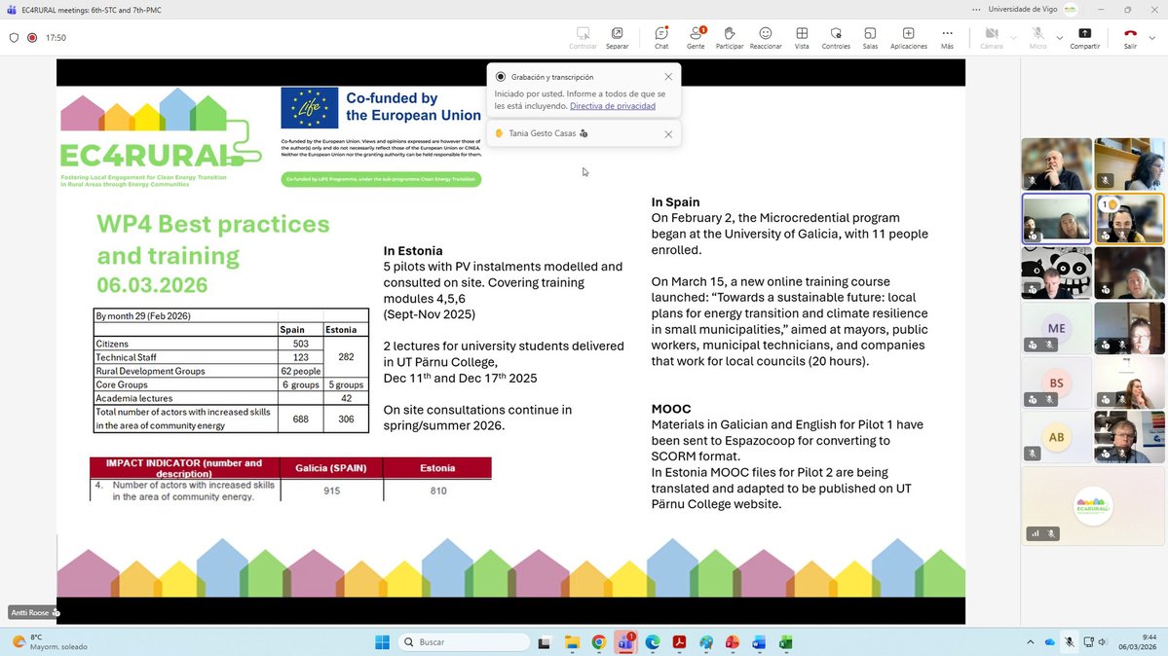Open the Chat panel
Screen dimensions: 1168x656
tap(660, 34)
